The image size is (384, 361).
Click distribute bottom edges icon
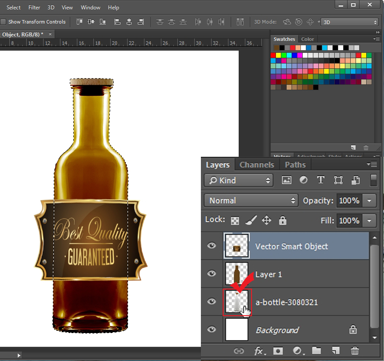point(183,22)
